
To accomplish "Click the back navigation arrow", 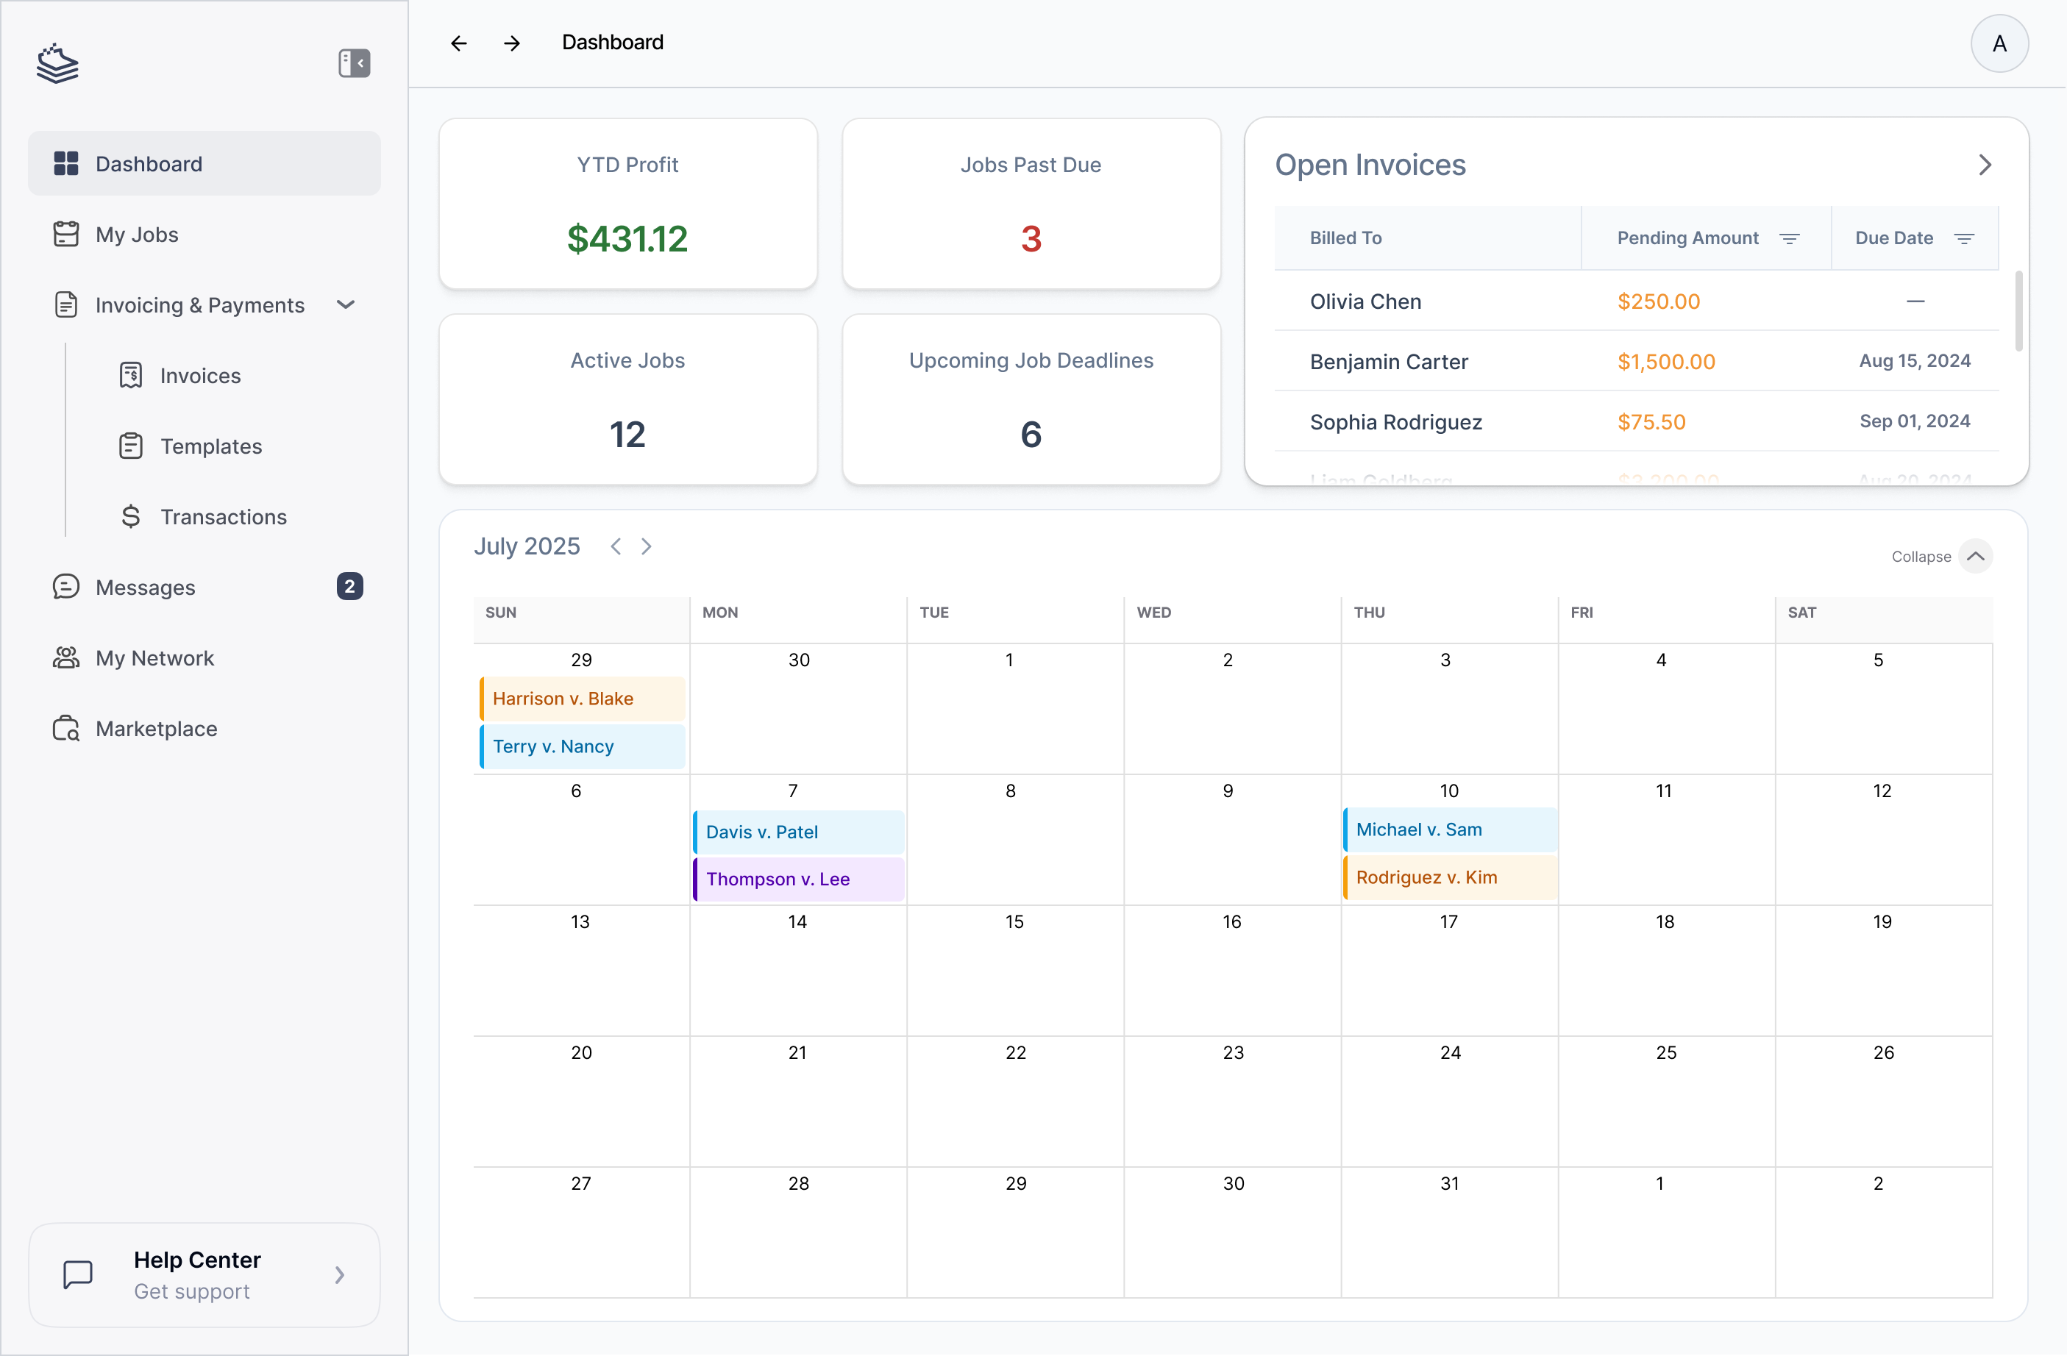I will tap(458, 43).
